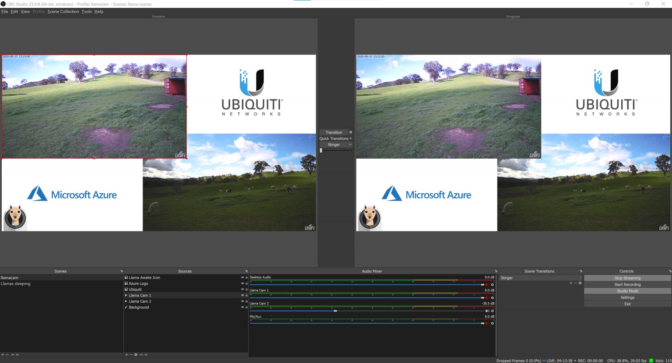Click the Transition button in center

point(334,132)
